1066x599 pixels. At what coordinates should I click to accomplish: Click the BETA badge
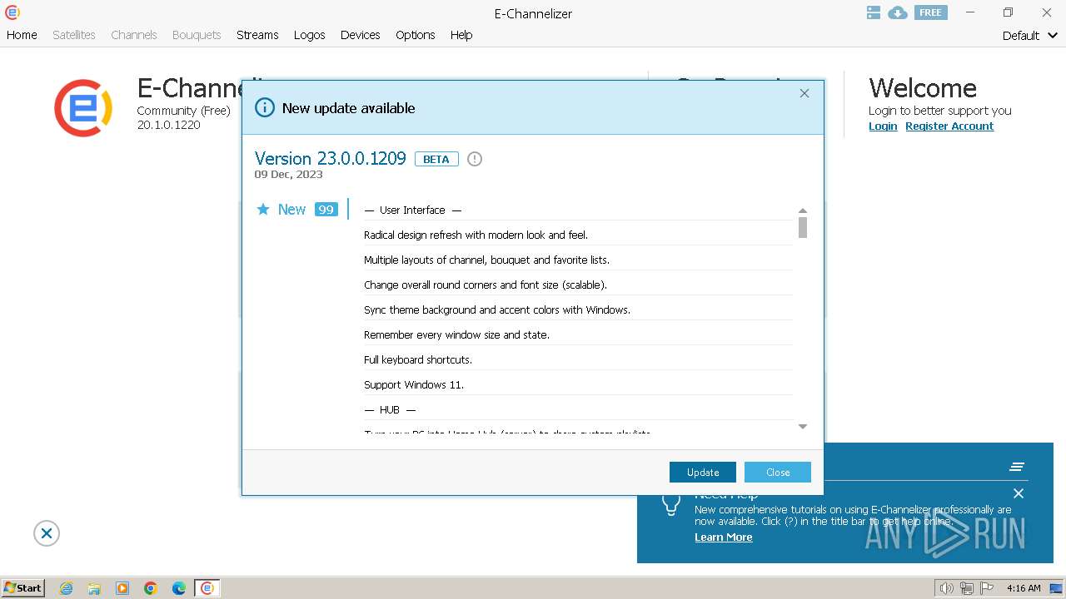pyautogui.click(x=436, y=159)
